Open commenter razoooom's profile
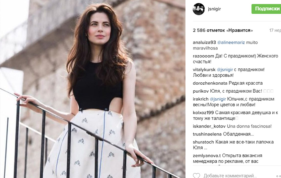 [203, 56]
